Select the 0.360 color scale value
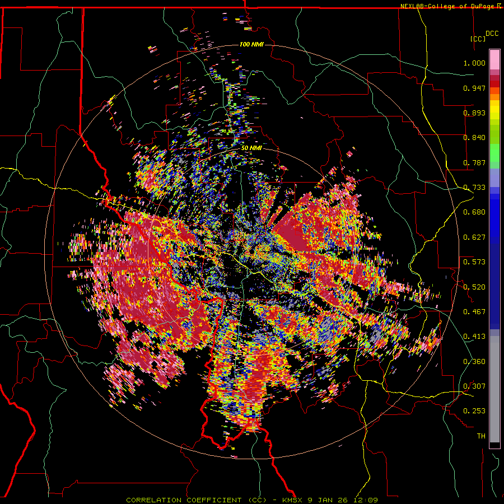The width and height of the screenshot is (504, 504). coord(474,362)
